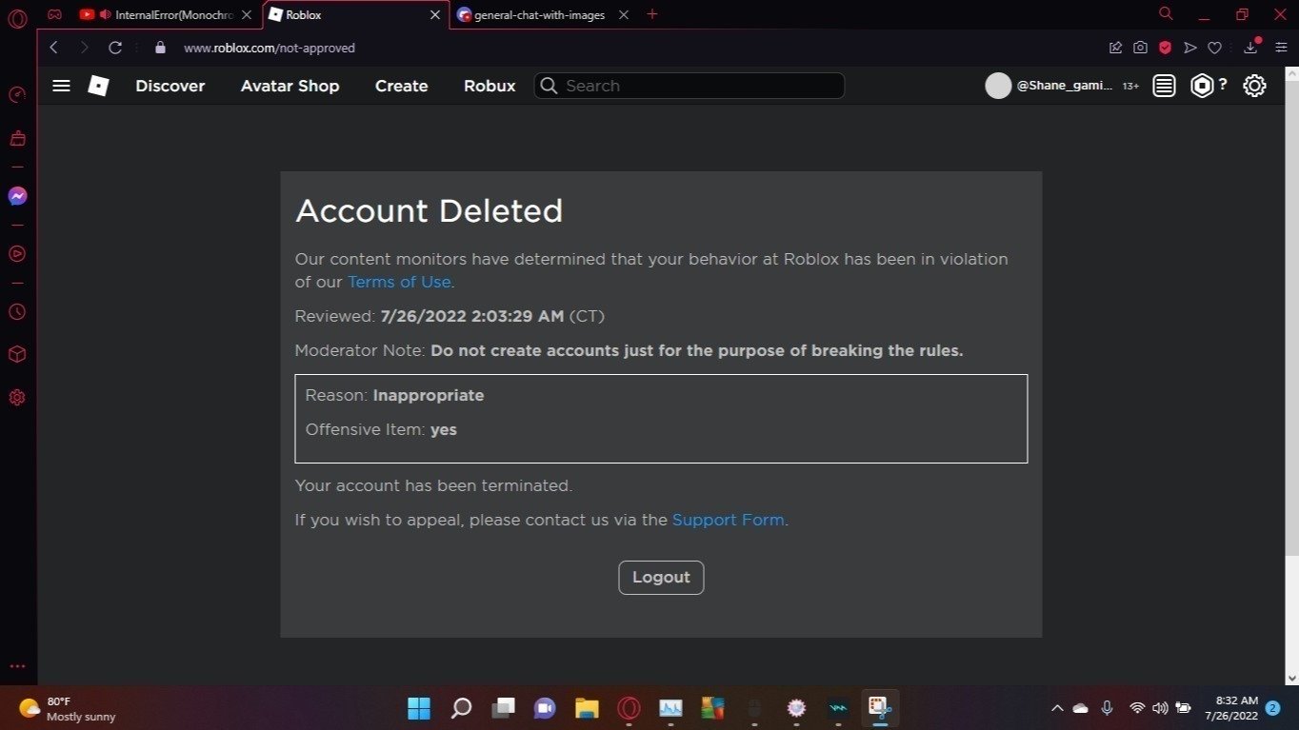Open the Roblox hamburger navigation menu

61,86
